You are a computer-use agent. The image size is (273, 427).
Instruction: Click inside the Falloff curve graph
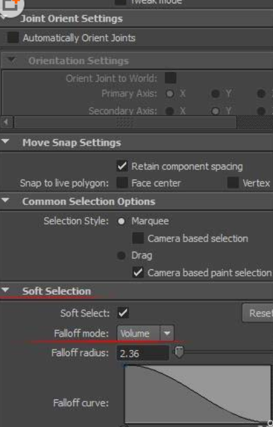pyautogui.click(x=198, y=394)
